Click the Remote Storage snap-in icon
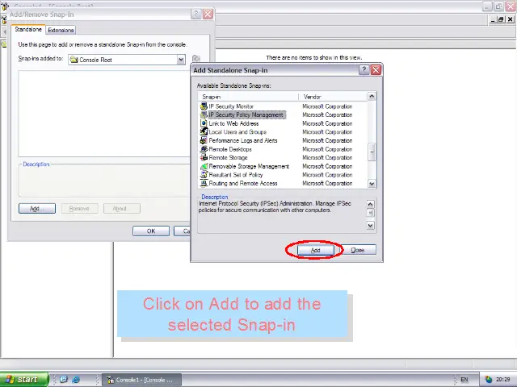517x387 pixels. pos(204,158)
